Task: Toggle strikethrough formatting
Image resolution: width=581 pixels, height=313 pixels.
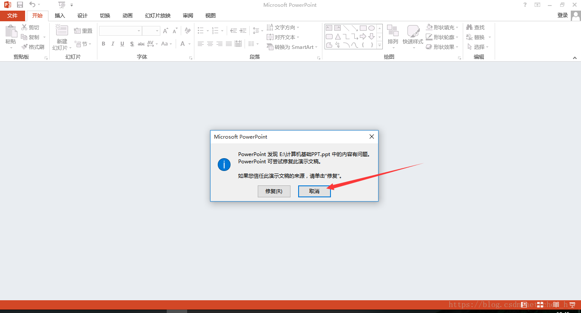Action: point(141,44)
